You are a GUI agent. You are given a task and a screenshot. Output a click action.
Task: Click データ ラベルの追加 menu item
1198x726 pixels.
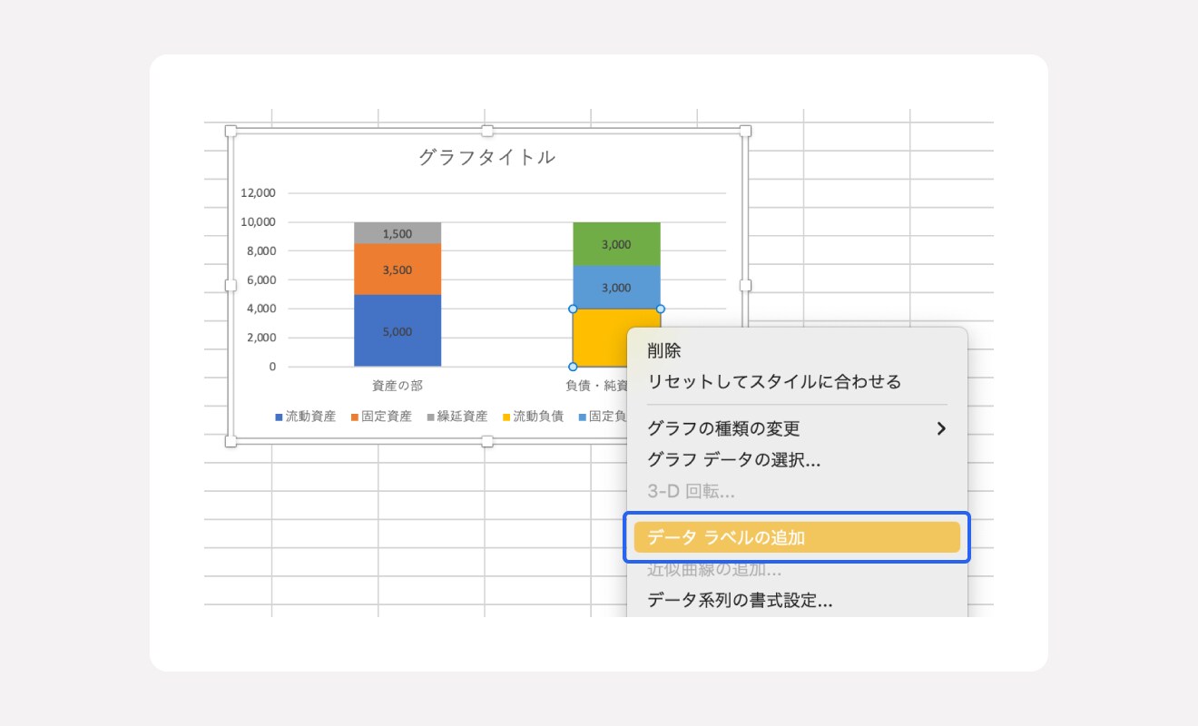796,537
